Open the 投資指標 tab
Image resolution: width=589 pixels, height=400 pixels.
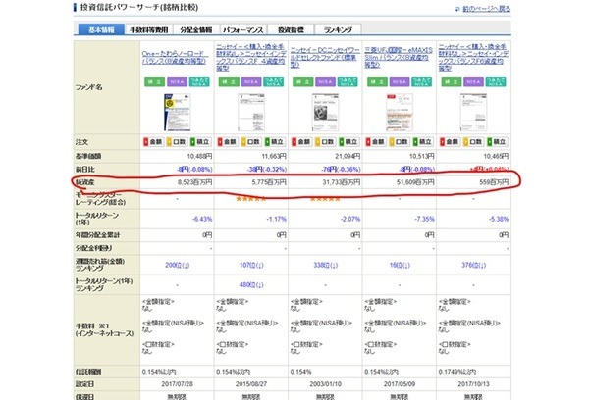tap(291, 29)
